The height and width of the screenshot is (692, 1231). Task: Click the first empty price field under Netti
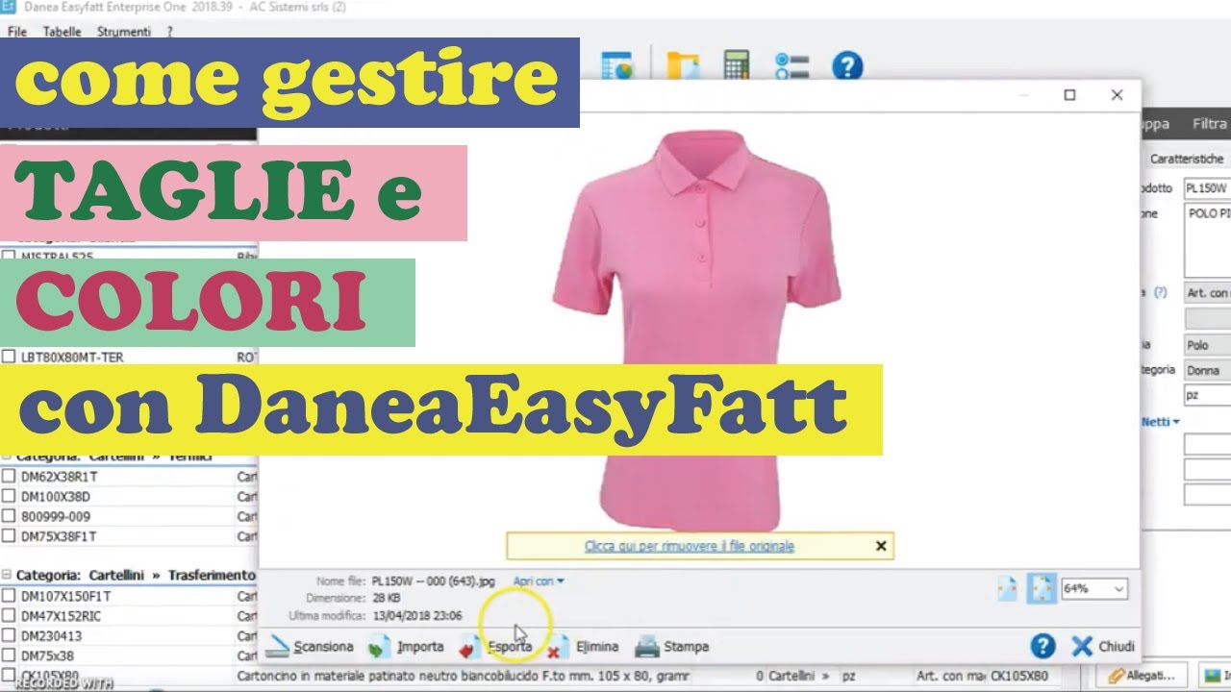pyautogui.click(x=1207, y=445)
